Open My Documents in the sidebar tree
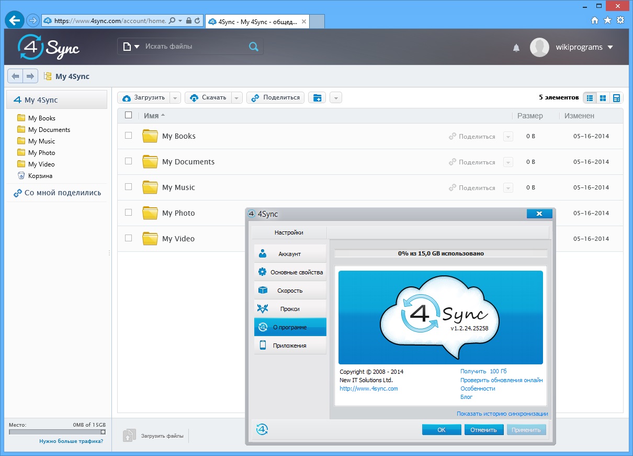Screen dimensions: 633x456 pos(49,130)
